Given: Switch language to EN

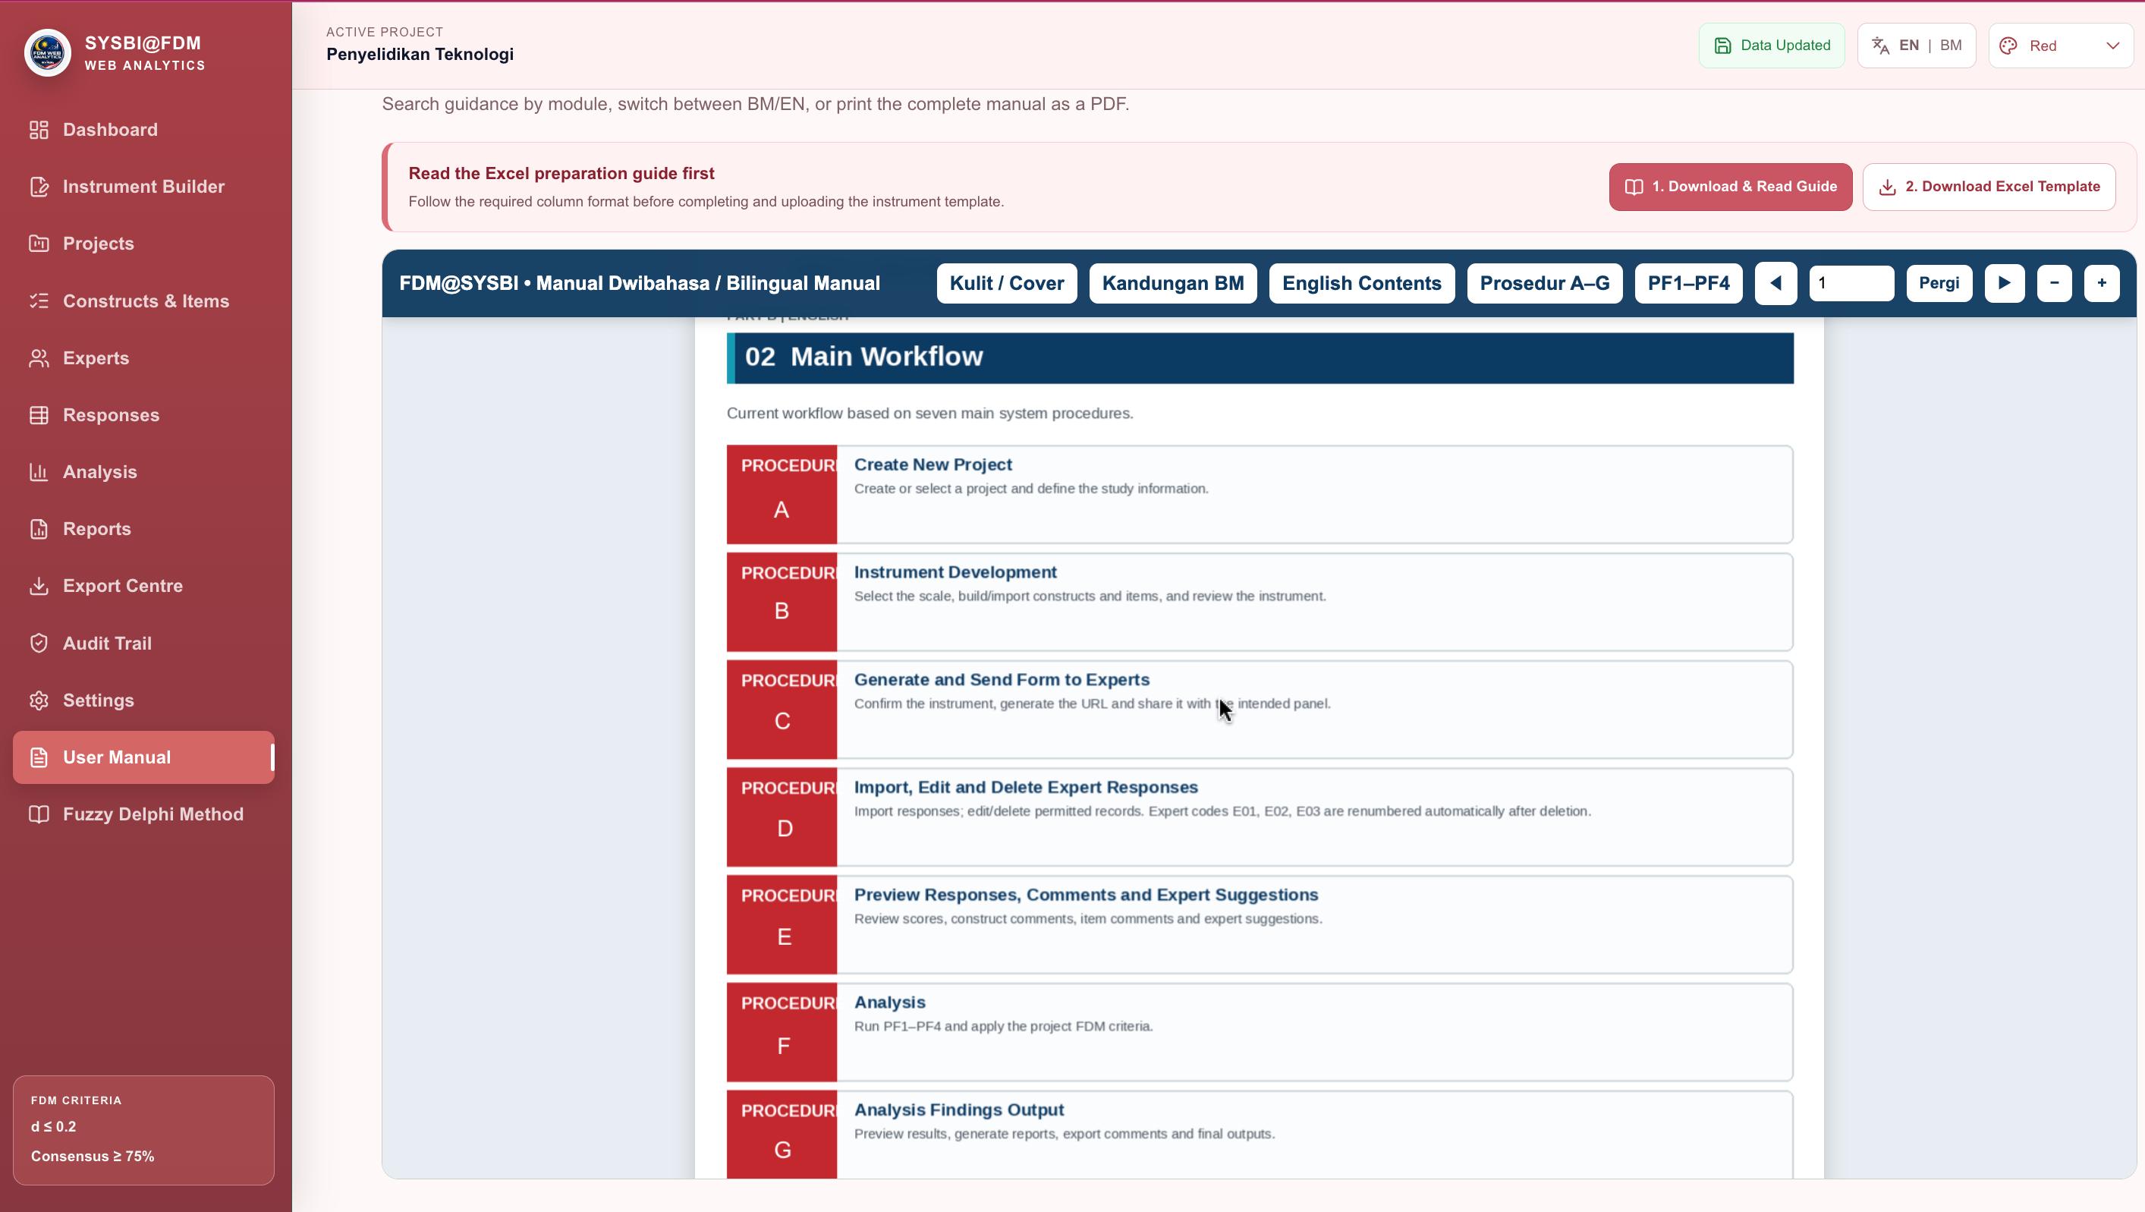Looking at the screenshot, I should (x=1908, y=45).
